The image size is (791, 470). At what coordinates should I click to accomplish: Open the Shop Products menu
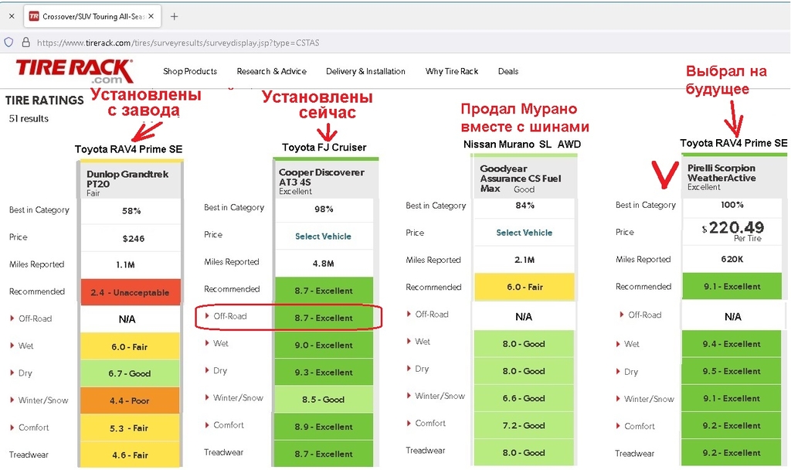point(190,71)
